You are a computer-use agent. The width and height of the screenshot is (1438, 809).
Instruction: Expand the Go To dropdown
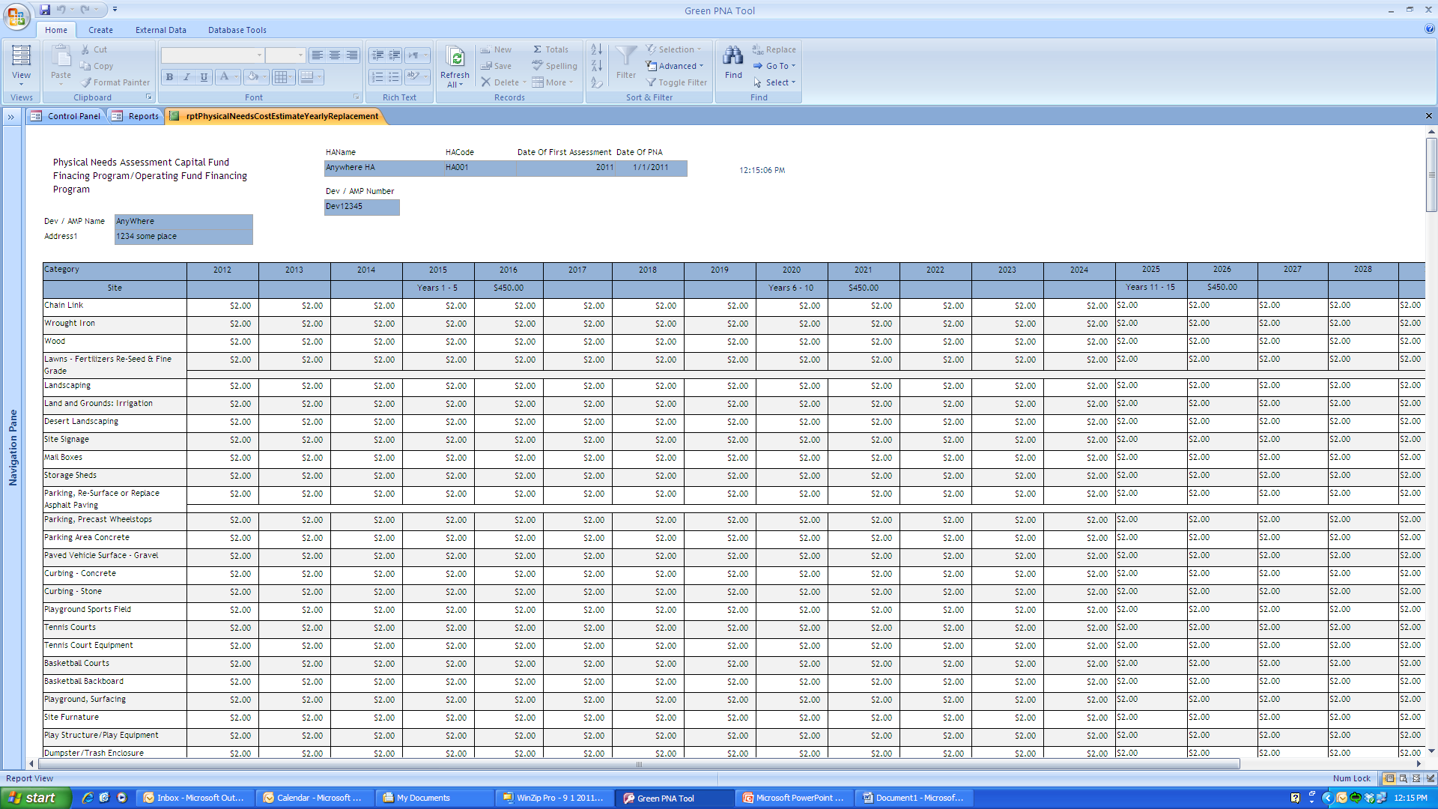[x=775, y=66]
